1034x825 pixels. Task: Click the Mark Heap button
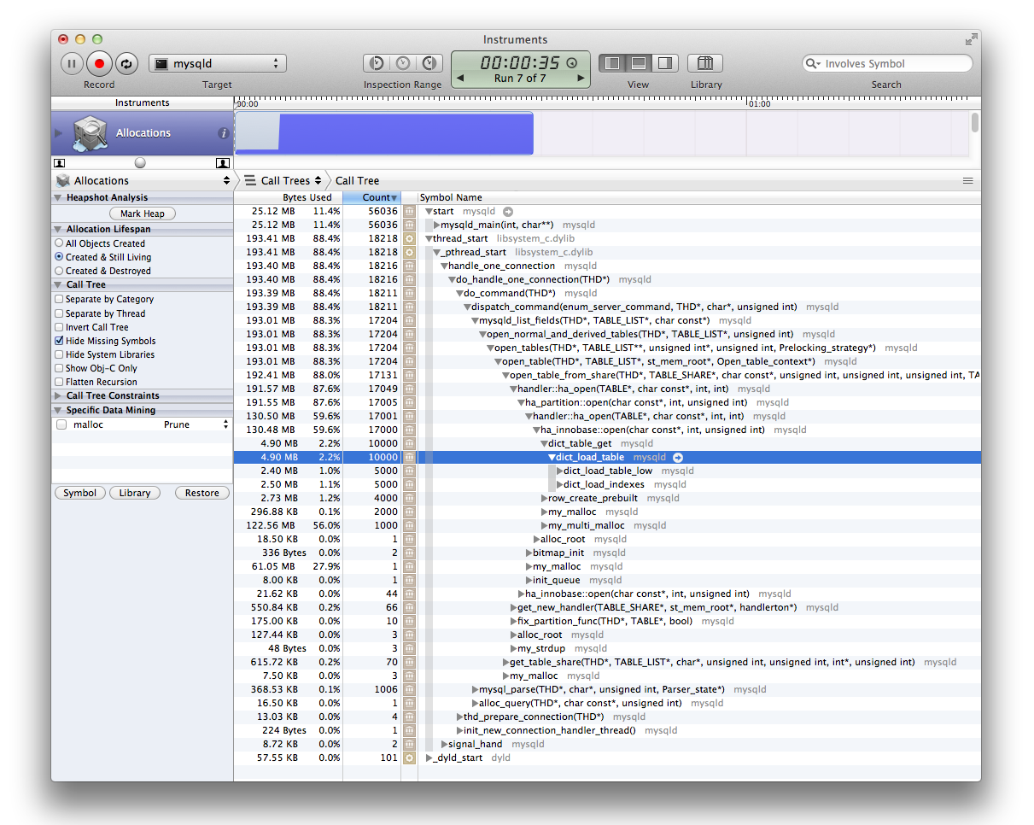[143, 214]
